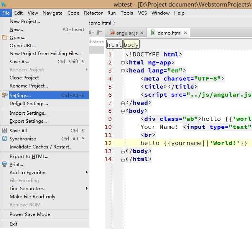Click the html breadcrumb in editor

pyautogui.click(x=114, y=44)
